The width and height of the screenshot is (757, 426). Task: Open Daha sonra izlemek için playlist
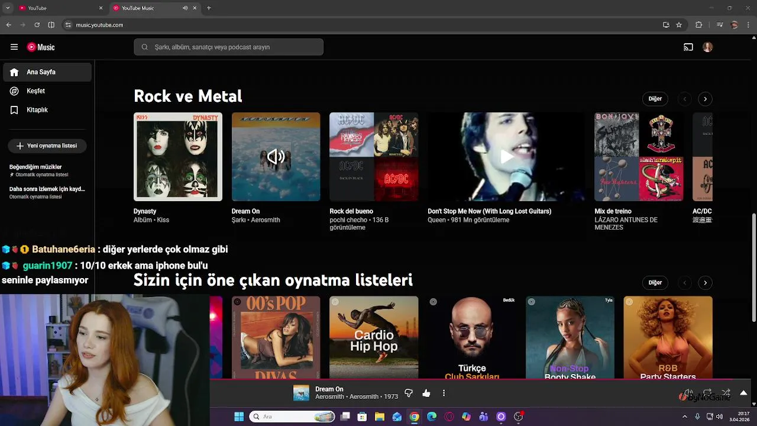click(47, 192)
